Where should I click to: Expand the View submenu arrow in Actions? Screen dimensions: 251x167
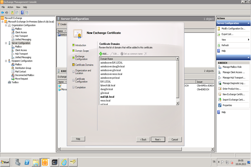tap(248, 40)
